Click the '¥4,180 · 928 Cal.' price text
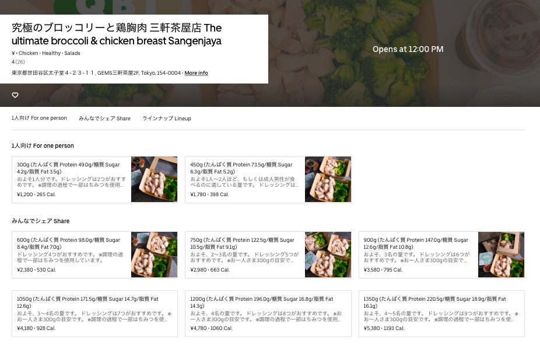 coord(36,328)
